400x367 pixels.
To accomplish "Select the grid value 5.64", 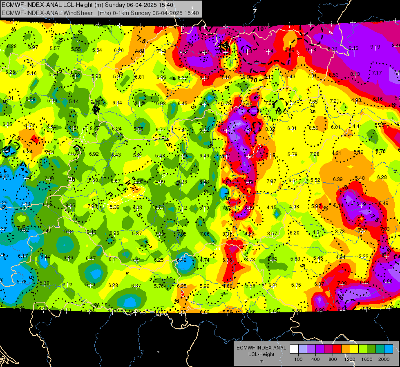I will coord(97,50).
